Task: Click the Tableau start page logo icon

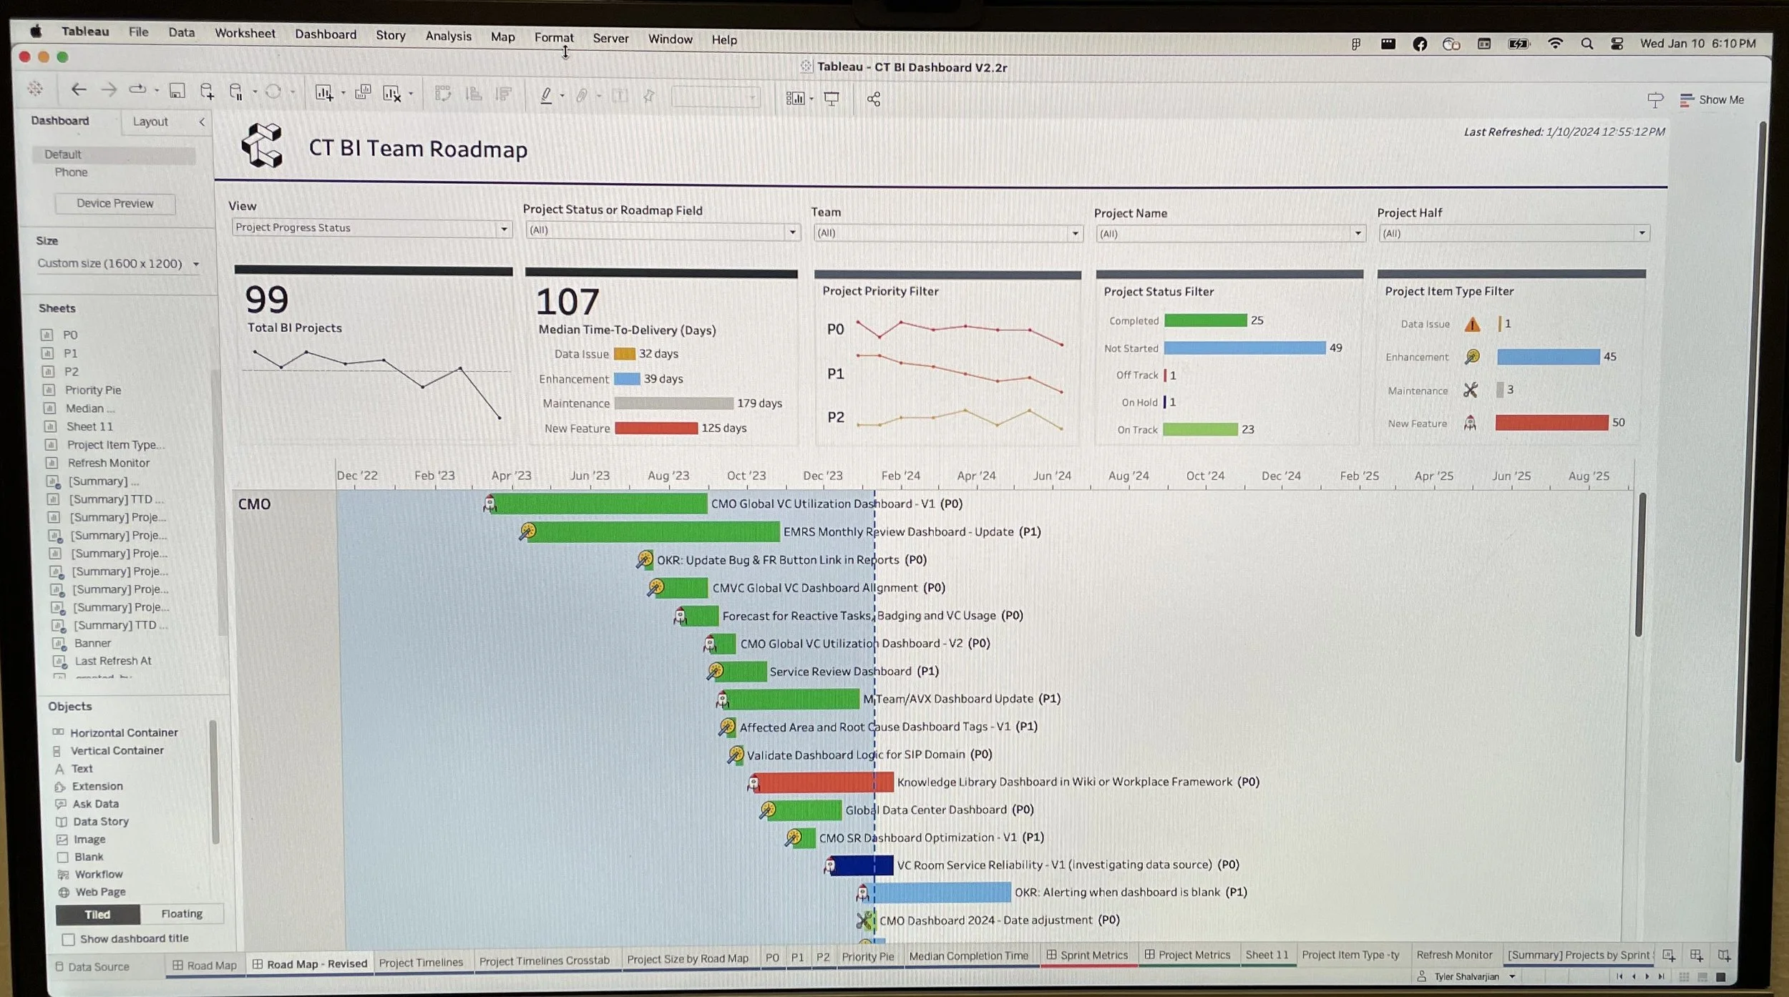Action: tap(34, 89)
